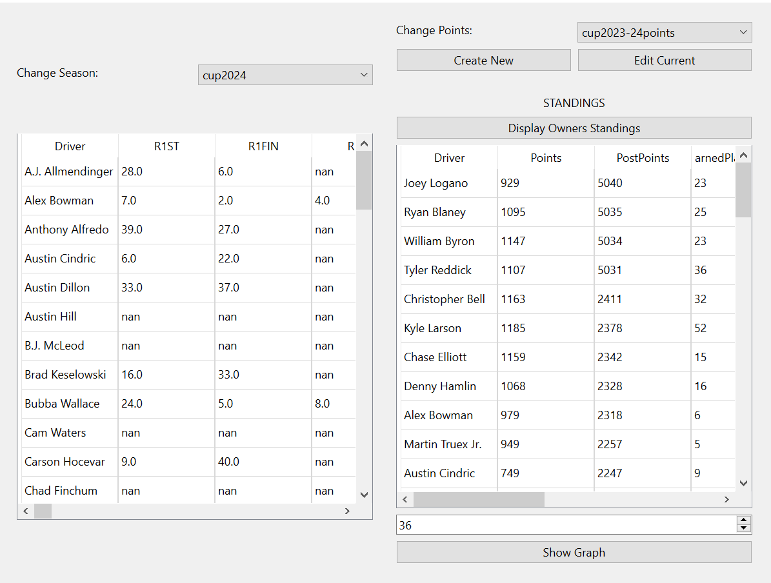The height and width of the screenshot is (583, 771).
Task: Select Anthony Alfredo driver cell
Action: click(70, 230)
